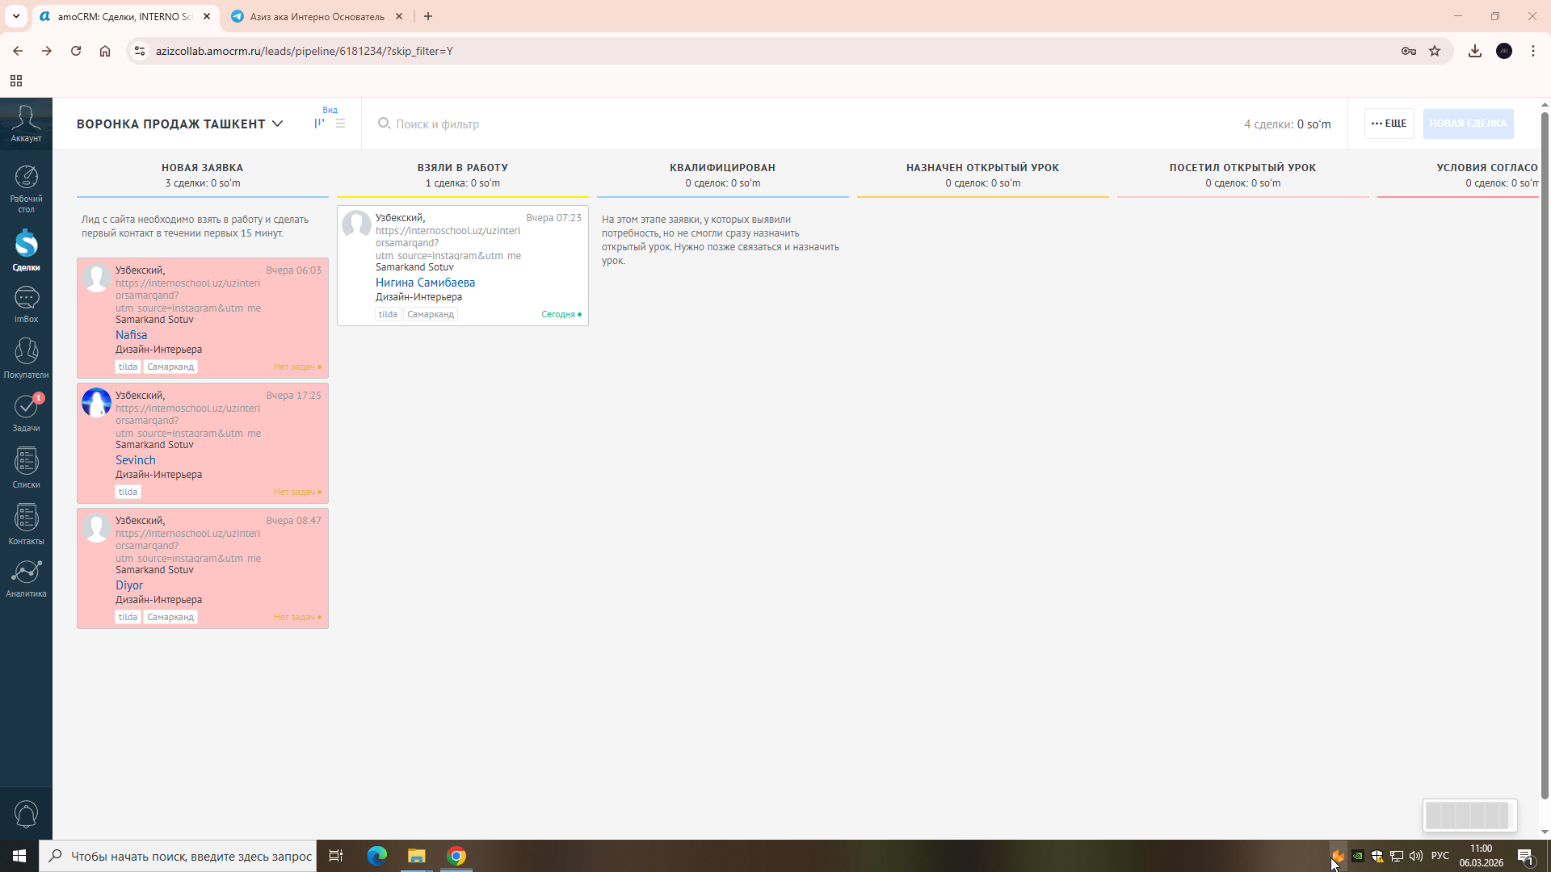This screenshot has width=1551, height=872.
Task: Click the Поиск и фильтр search field
Action: [x=437, y=124]
